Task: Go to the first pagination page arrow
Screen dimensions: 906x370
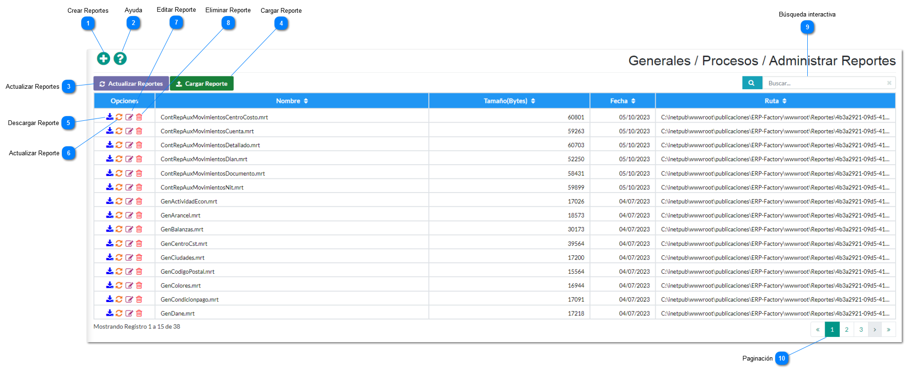Action: click(818, 329)
